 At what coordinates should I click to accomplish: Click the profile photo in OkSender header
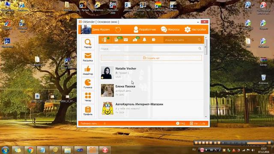pos(86,30)
